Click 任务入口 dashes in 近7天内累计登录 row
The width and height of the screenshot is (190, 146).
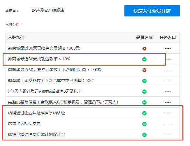(x=168, y=92)
